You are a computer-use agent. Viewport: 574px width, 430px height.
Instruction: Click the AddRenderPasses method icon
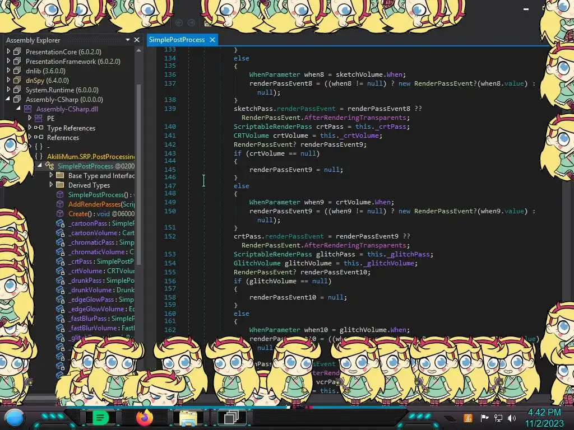pyautogui.click(x=60, y=204)
